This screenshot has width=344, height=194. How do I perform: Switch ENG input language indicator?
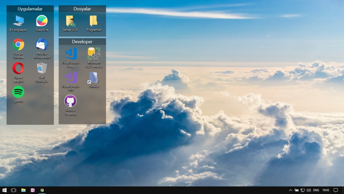click(316, 190)
